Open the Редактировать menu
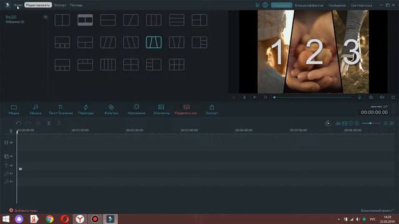Screen dimensions: 399x224 38,5
